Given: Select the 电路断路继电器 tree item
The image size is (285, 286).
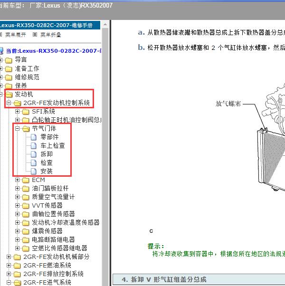Looking at the screenshot, I should (x=53, y=239).
